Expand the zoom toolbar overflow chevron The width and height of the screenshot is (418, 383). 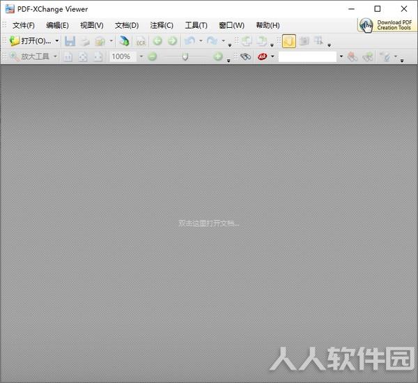pos(229,61)
